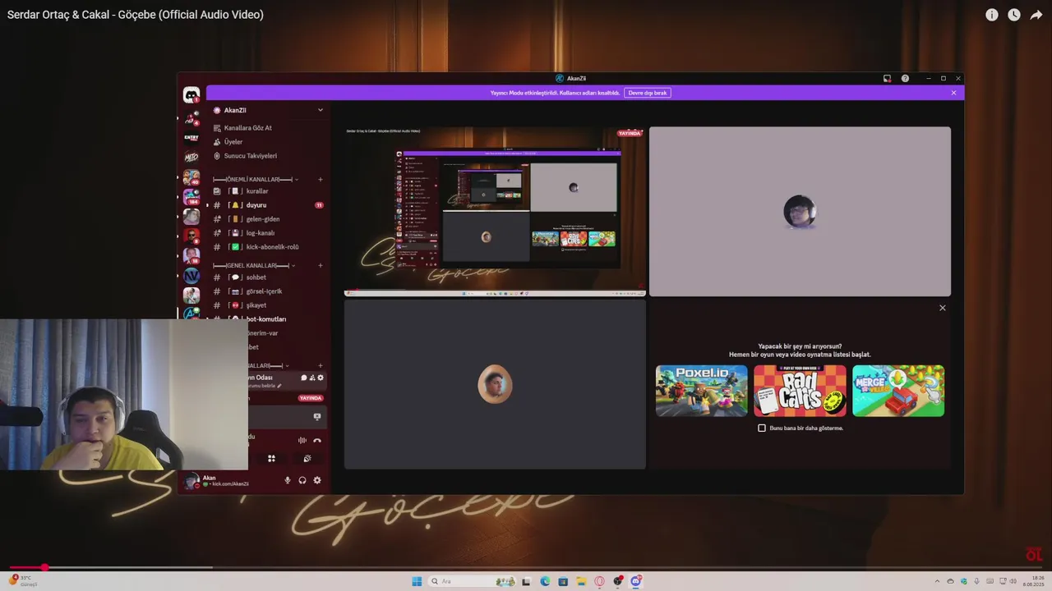Add channel to GENEL KANALLAR category
Image resolution: width=1052 pixels, height=591 pixels.
tap(321, 265)
